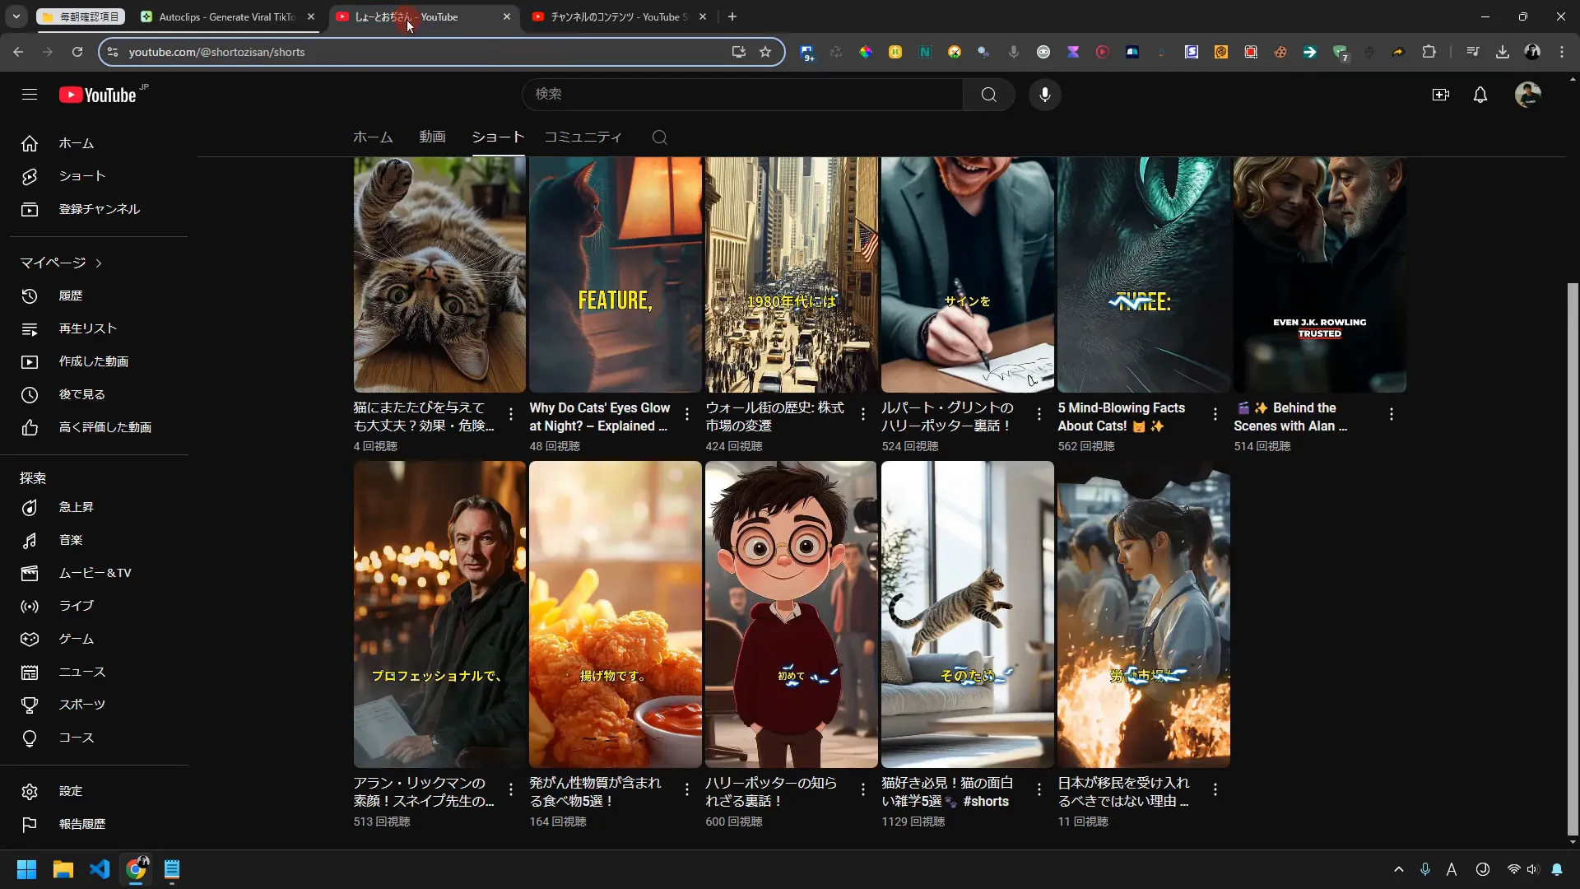Screen dimensions: 1580x889
Task: Go to ホーム in the sidebar
Action: (99, 143)
